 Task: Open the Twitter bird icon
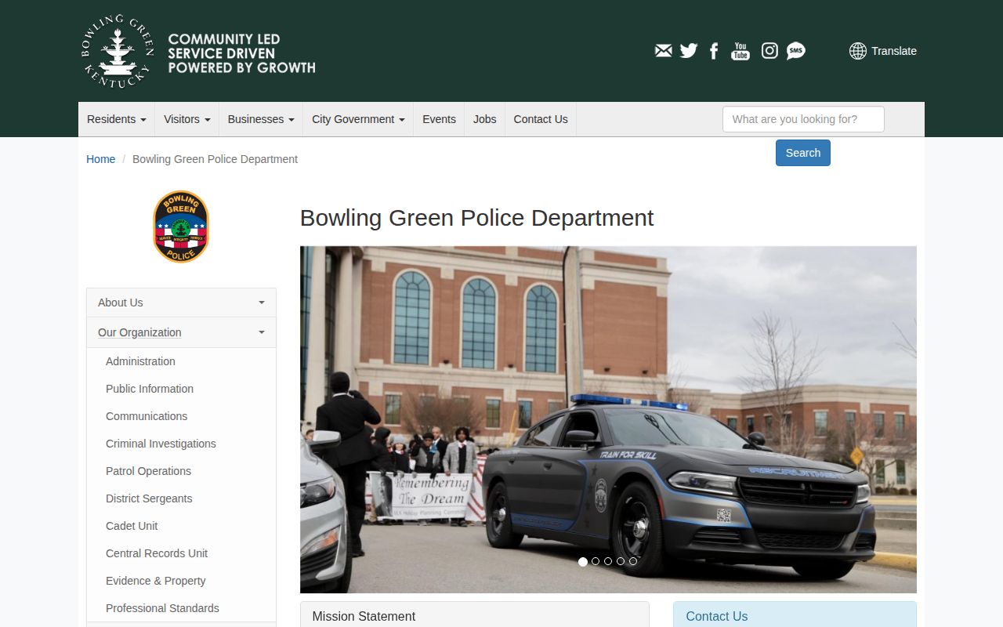point(689,51)
